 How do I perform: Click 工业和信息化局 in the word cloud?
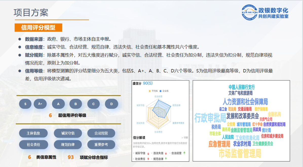[x=247, y=138]
